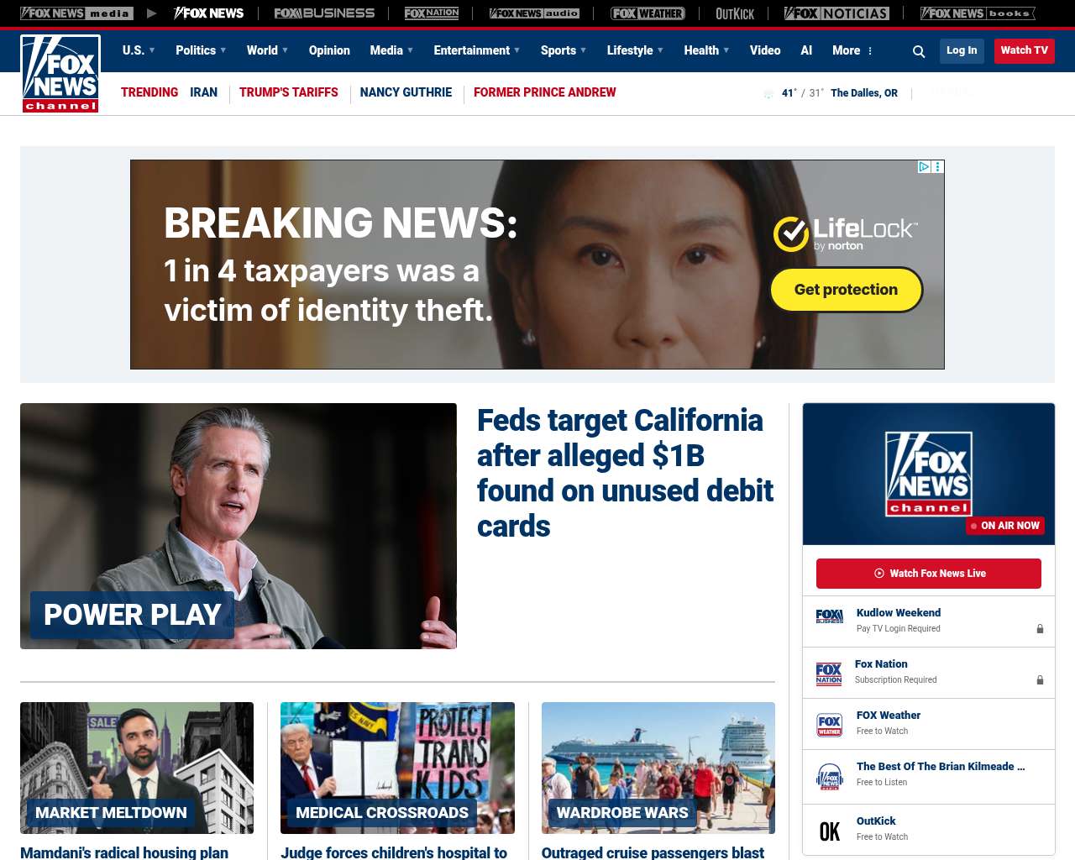Click Watch Fox News Live button
Viewport: 1075px width, 860px height.
point(929,574)
